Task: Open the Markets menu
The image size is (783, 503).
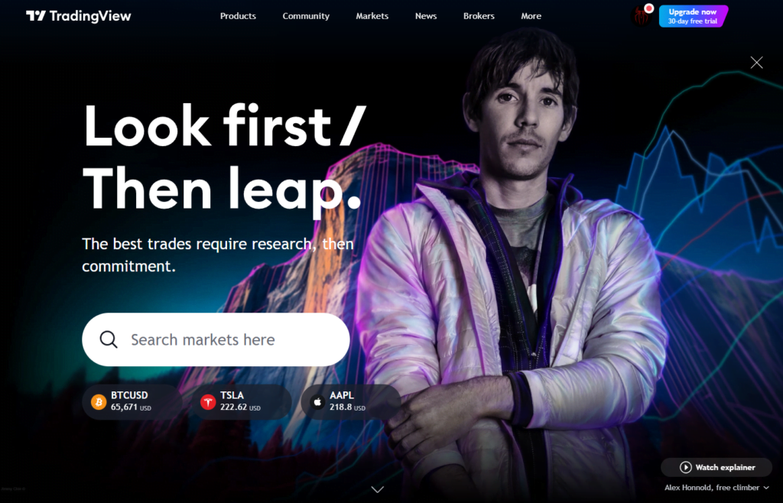Action: pyautogui.click(x=372, y=16)
